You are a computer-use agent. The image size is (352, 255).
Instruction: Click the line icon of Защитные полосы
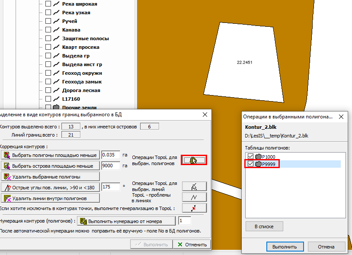point(56,38)
